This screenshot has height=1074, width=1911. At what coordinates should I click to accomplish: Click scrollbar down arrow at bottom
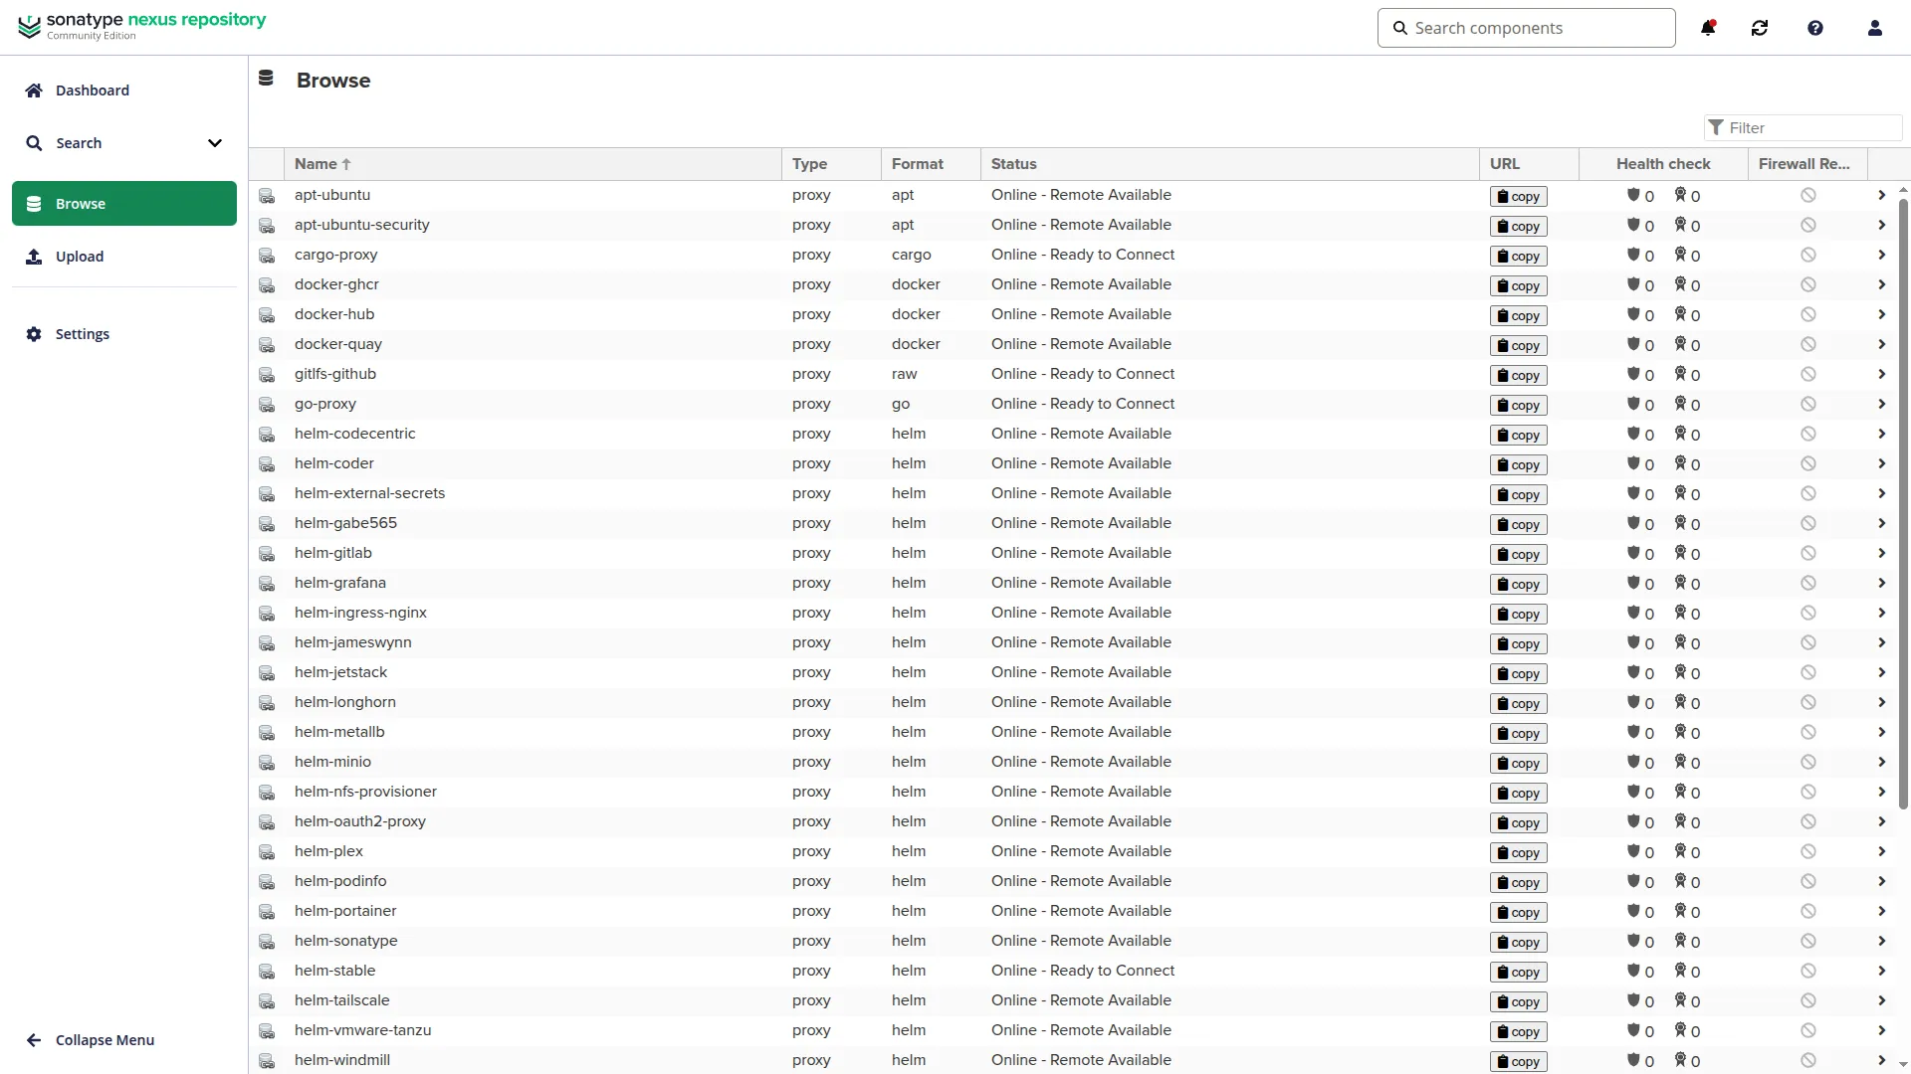click(x=1903, y=1064)
